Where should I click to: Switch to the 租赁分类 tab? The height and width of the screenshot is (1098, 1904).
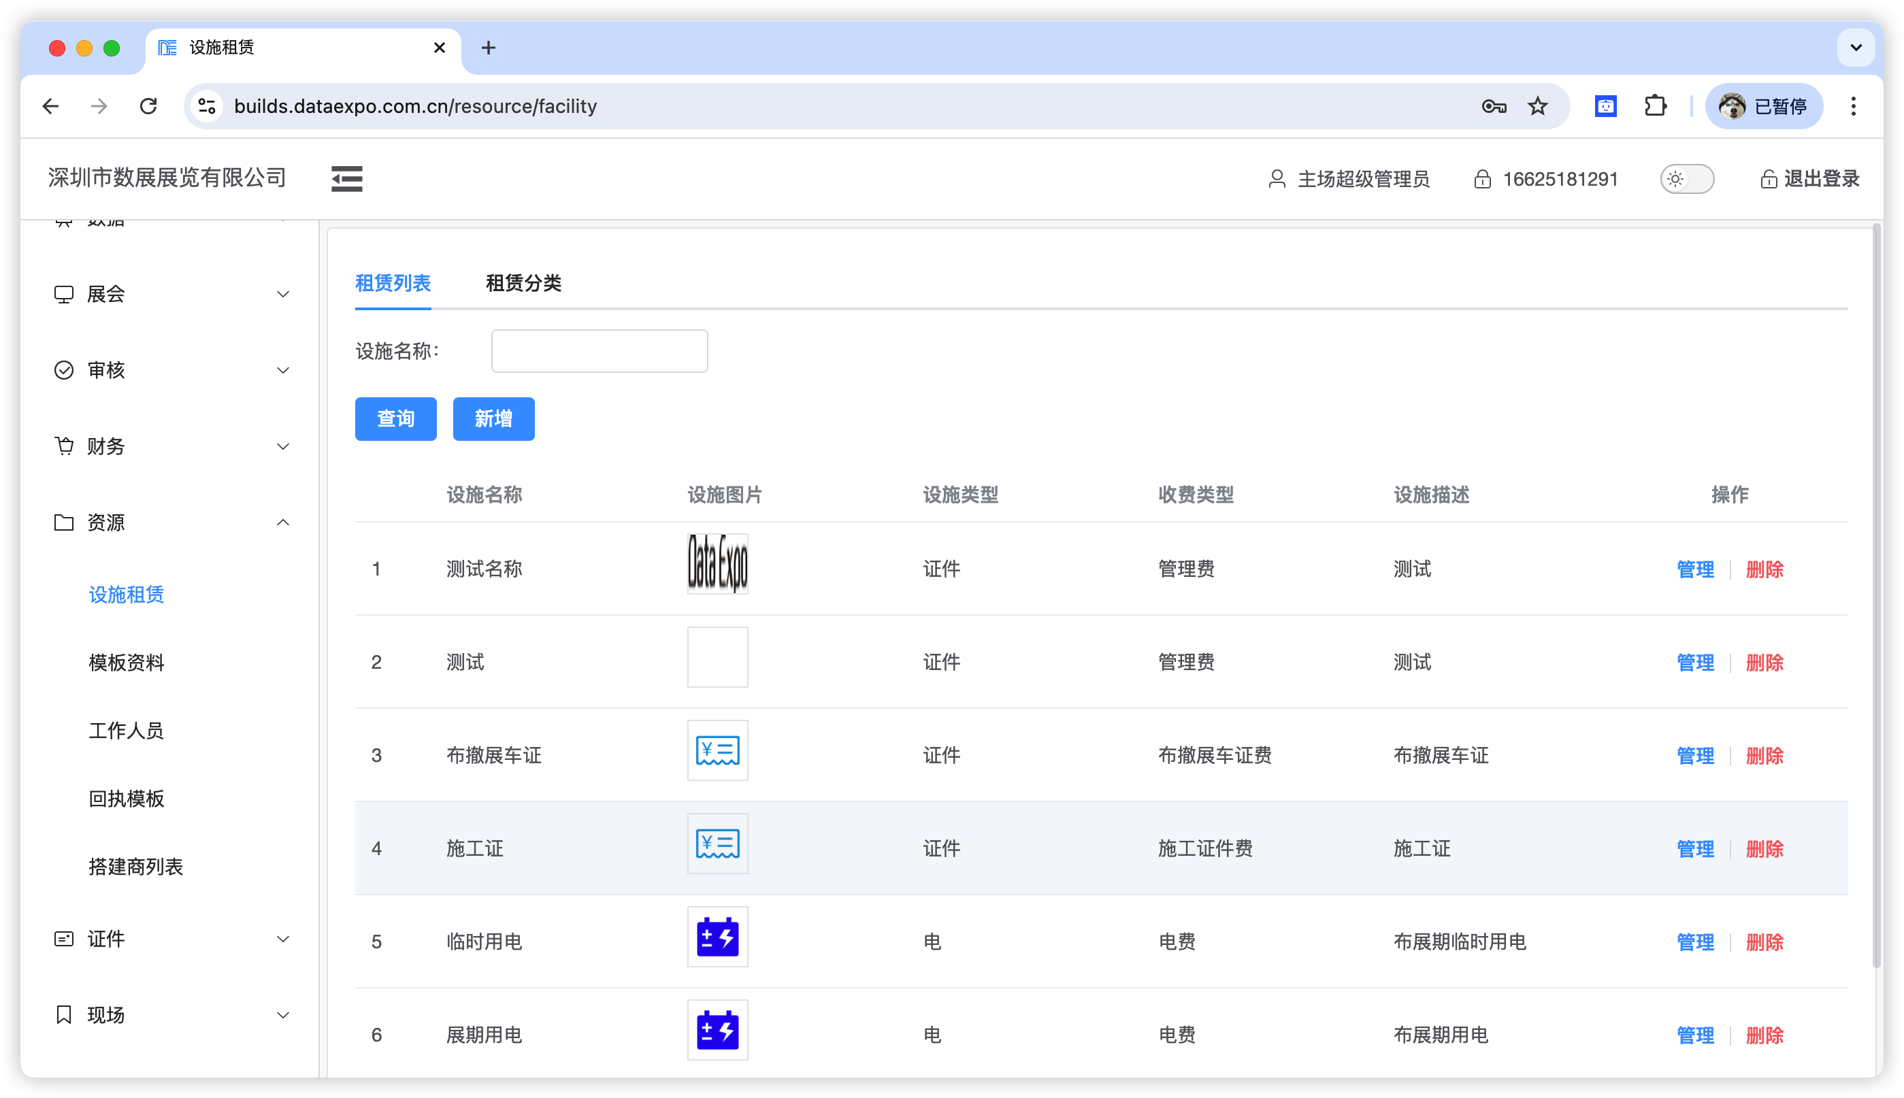coord(523,283)
